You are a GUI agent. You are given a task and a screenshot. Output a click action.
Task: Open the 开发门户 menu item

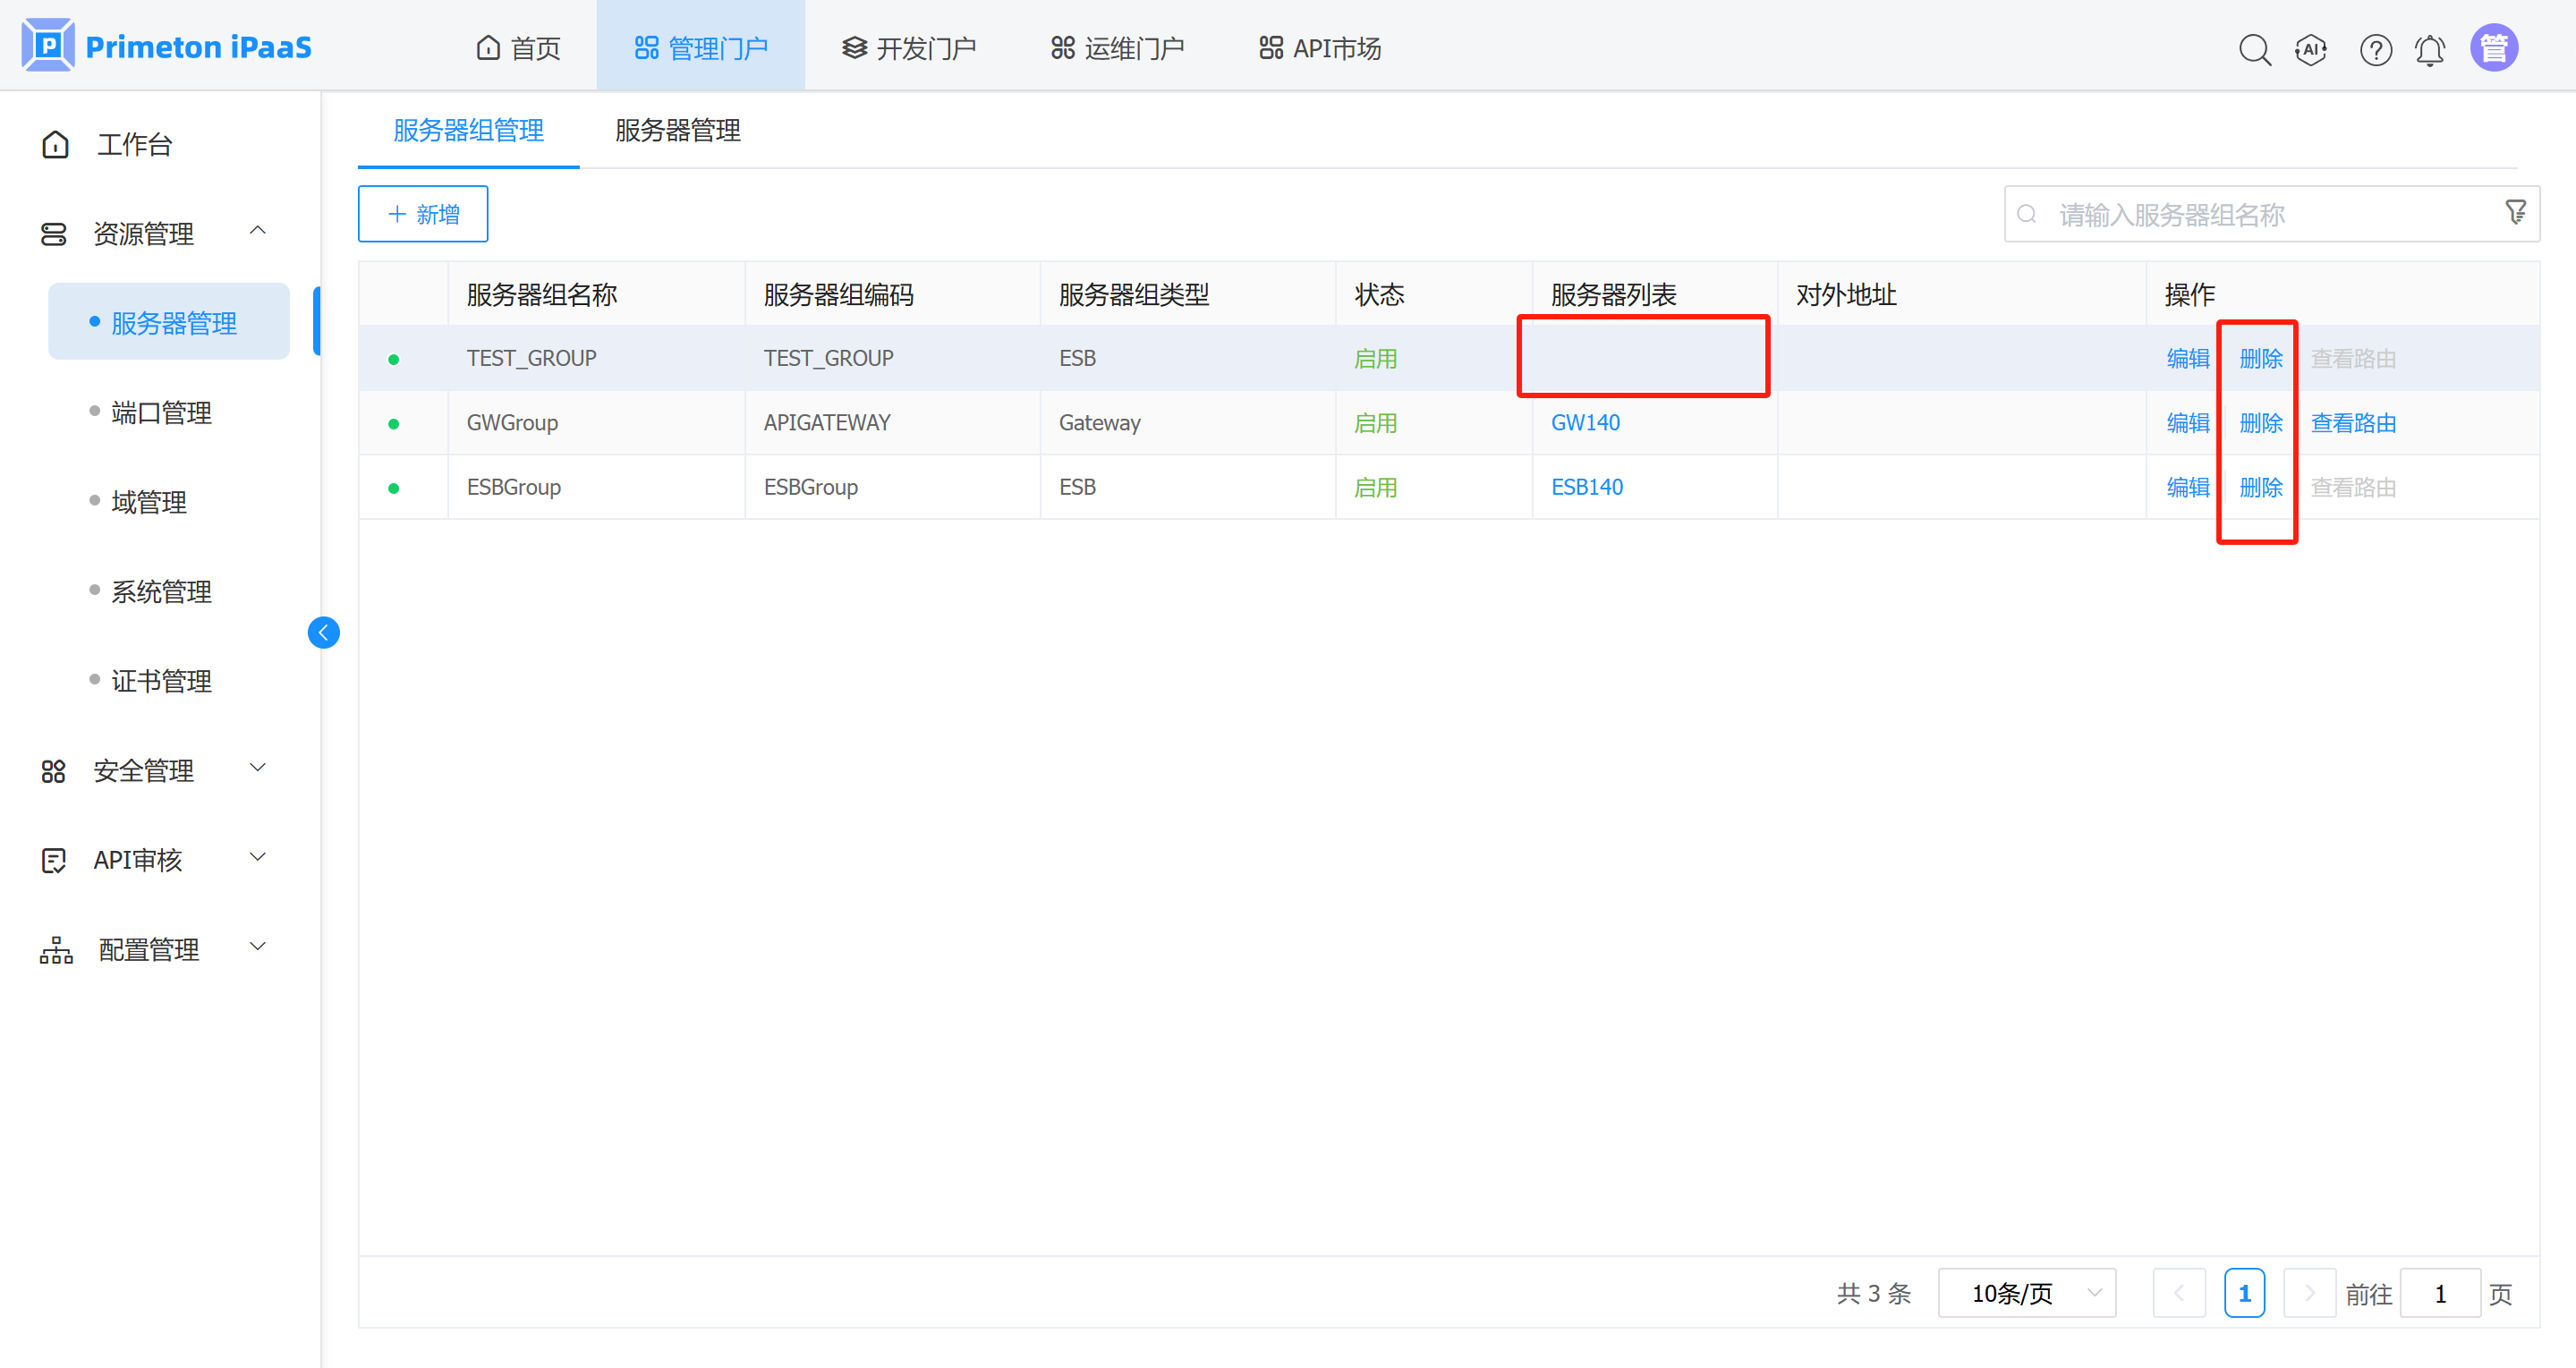tap(910, 47)
